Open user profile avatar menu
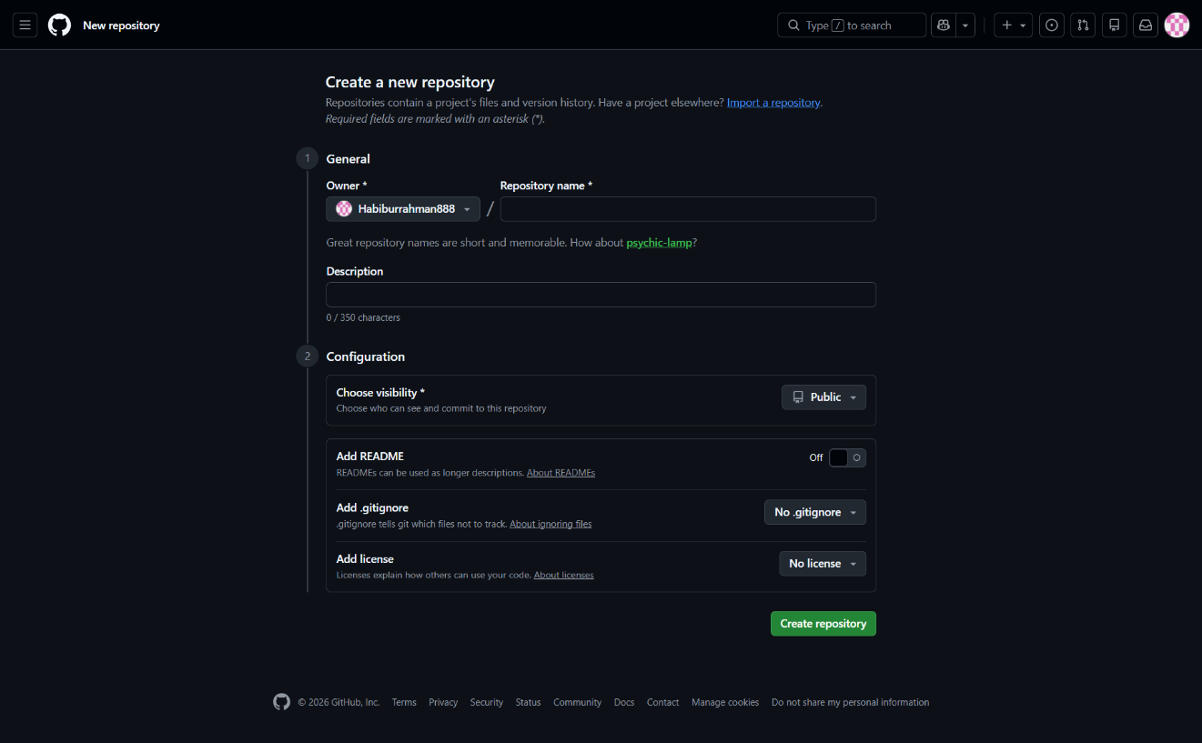This screenshot has width=1202, height=743. click(x=1177, y=25)
